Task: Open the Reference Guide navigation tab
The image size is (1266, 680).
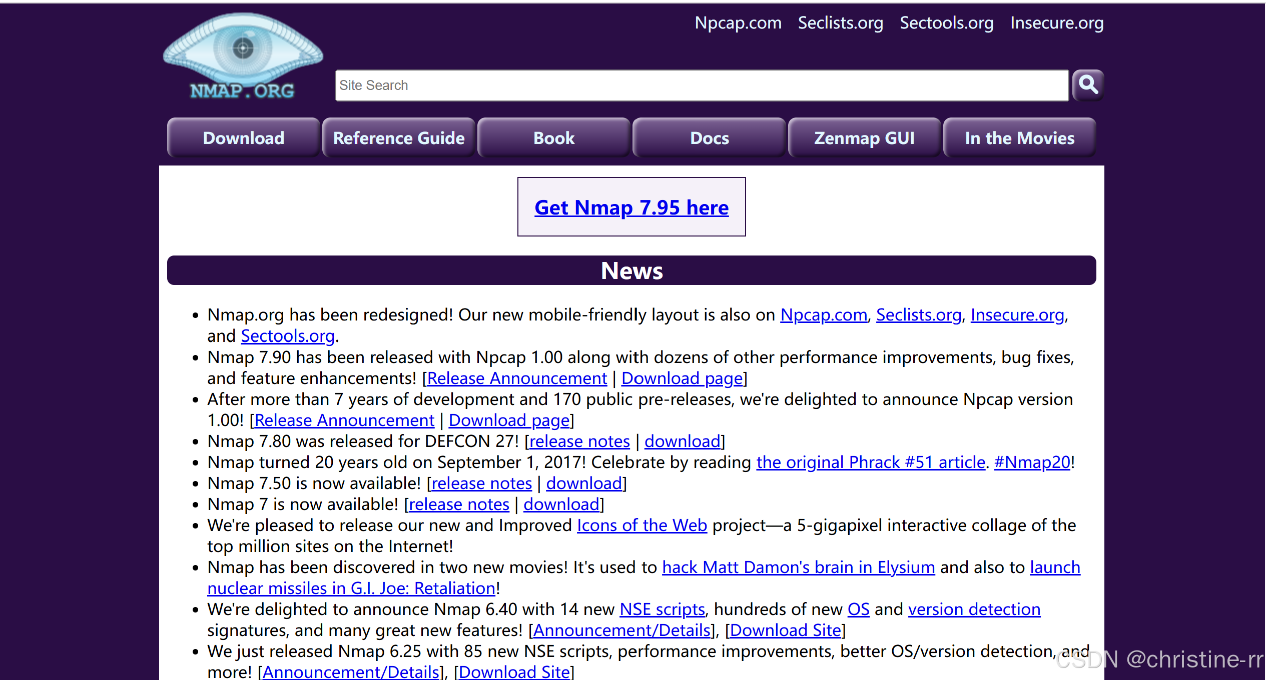Action: 398,138
